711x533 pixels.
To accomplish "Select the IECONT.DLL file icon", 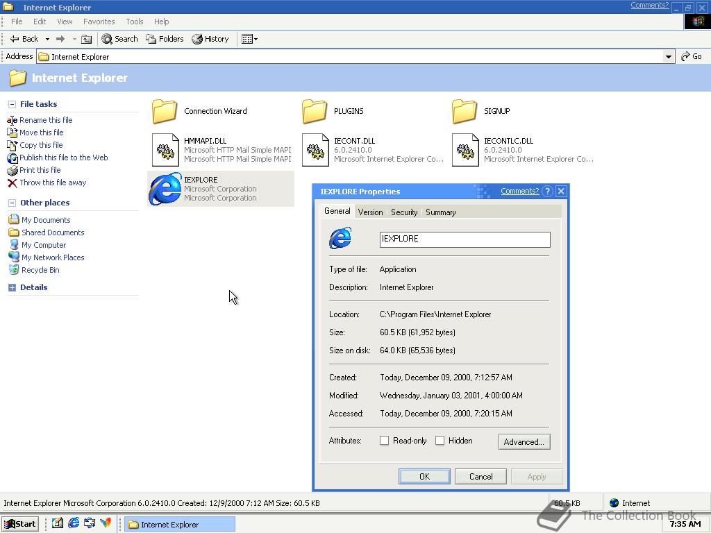I will pos(315,150).
